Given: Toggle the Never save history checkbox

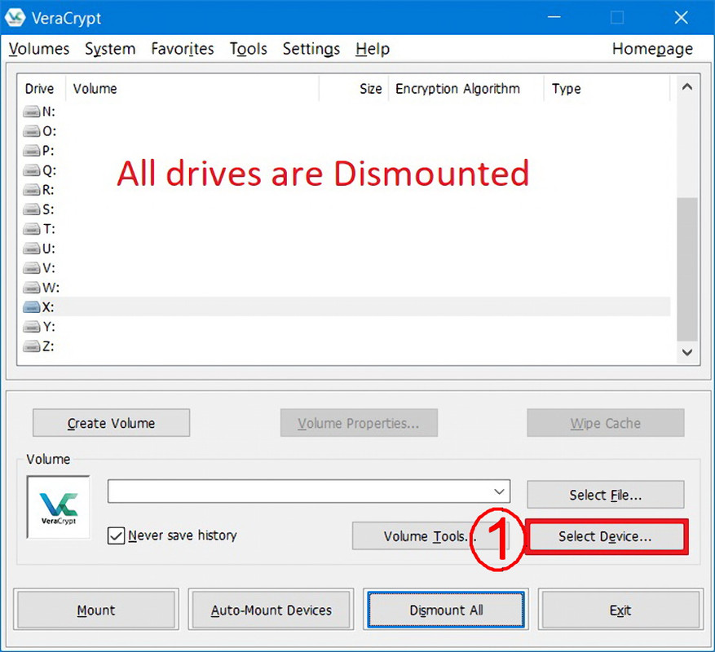Looking at the screenshot, I should tap(116, 535).
